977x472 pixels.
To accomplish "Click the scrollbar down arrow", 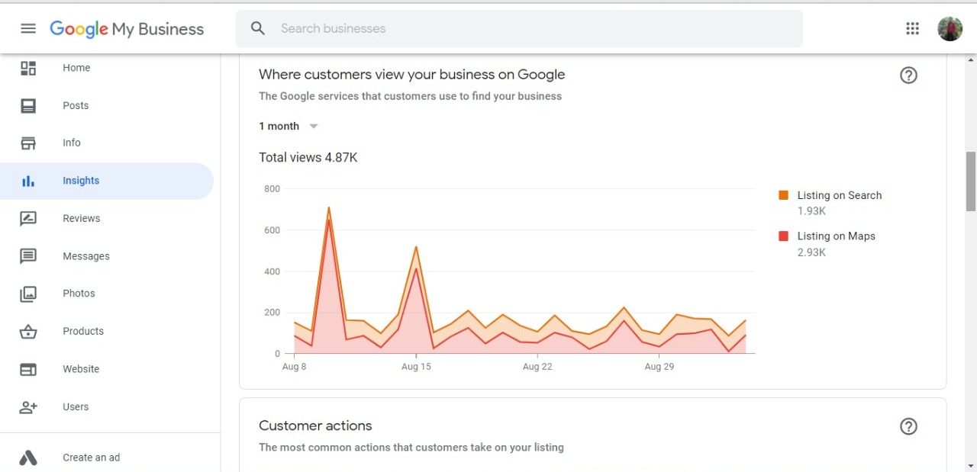I will (971, 465).
